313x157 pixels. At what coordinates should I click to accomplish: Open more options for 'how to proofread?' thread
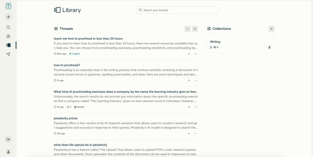pyautogui.click(x=196, y=81)
